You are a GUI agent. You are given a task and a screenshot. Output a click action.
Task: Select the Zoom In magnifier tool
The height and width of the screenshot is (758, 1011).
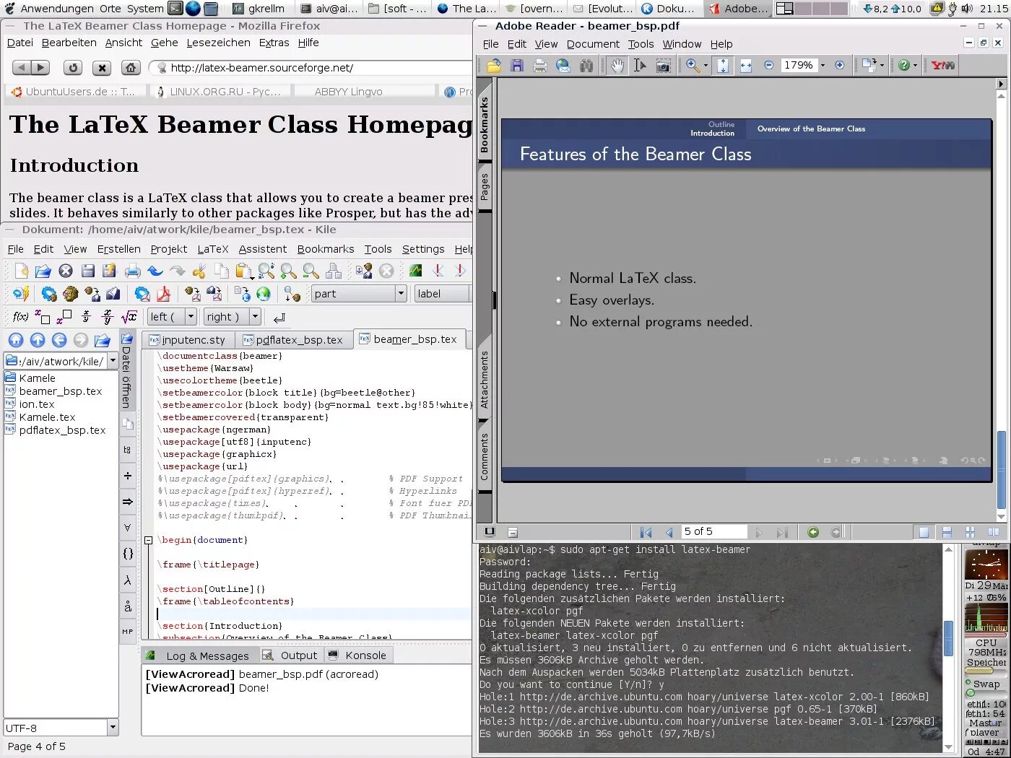click(693, 66)
